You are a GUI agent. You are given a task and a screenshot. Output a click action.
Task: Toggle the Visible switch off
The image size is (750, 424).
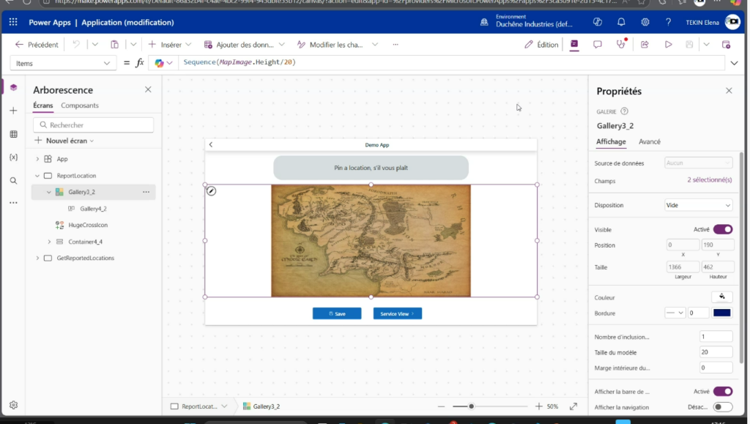722,229
